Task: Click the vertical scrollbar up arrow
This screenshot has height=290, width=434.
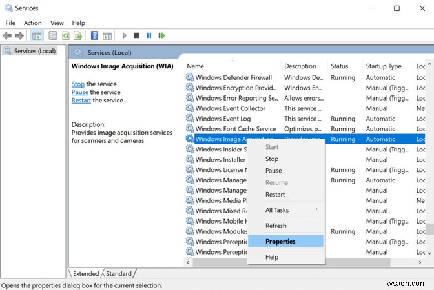Action: 429,64
